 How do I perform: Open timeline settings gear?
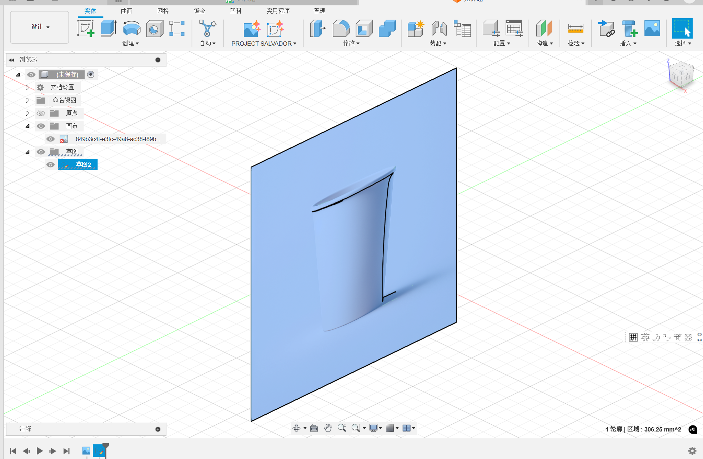tap(692, 451)
